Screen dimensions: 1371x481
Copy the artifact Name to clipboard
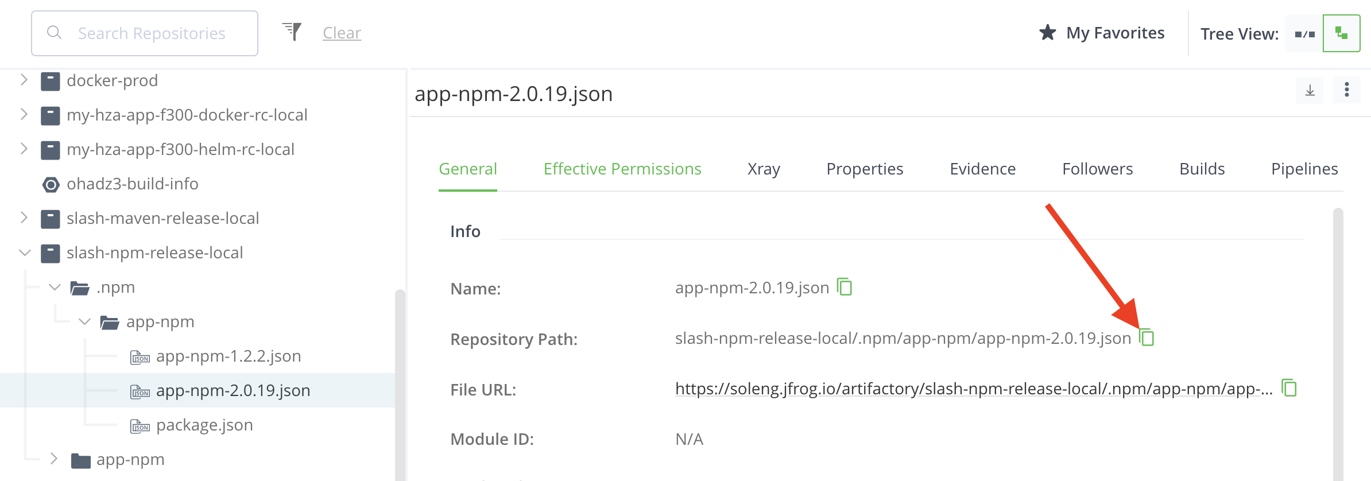pyautogui.click(x=845, y=286)
